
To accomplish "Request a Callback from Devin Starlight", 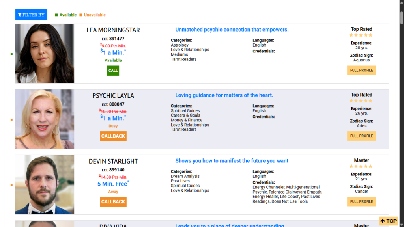I will click(x=113, y=201).
